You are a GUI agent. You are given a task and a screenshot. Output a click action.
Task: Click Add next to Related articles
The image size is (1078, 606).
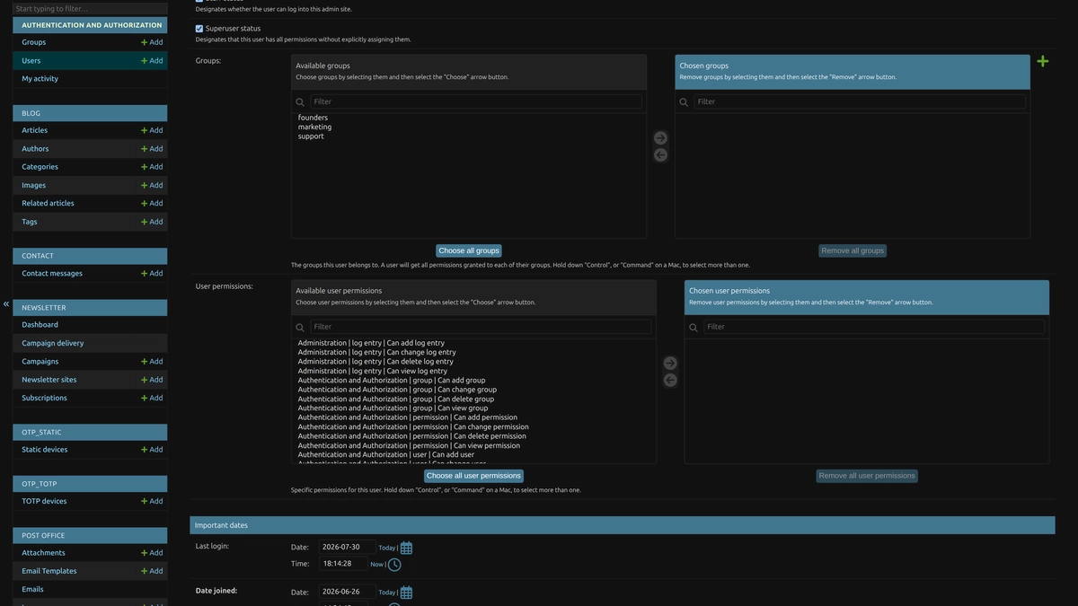[152, 204]
